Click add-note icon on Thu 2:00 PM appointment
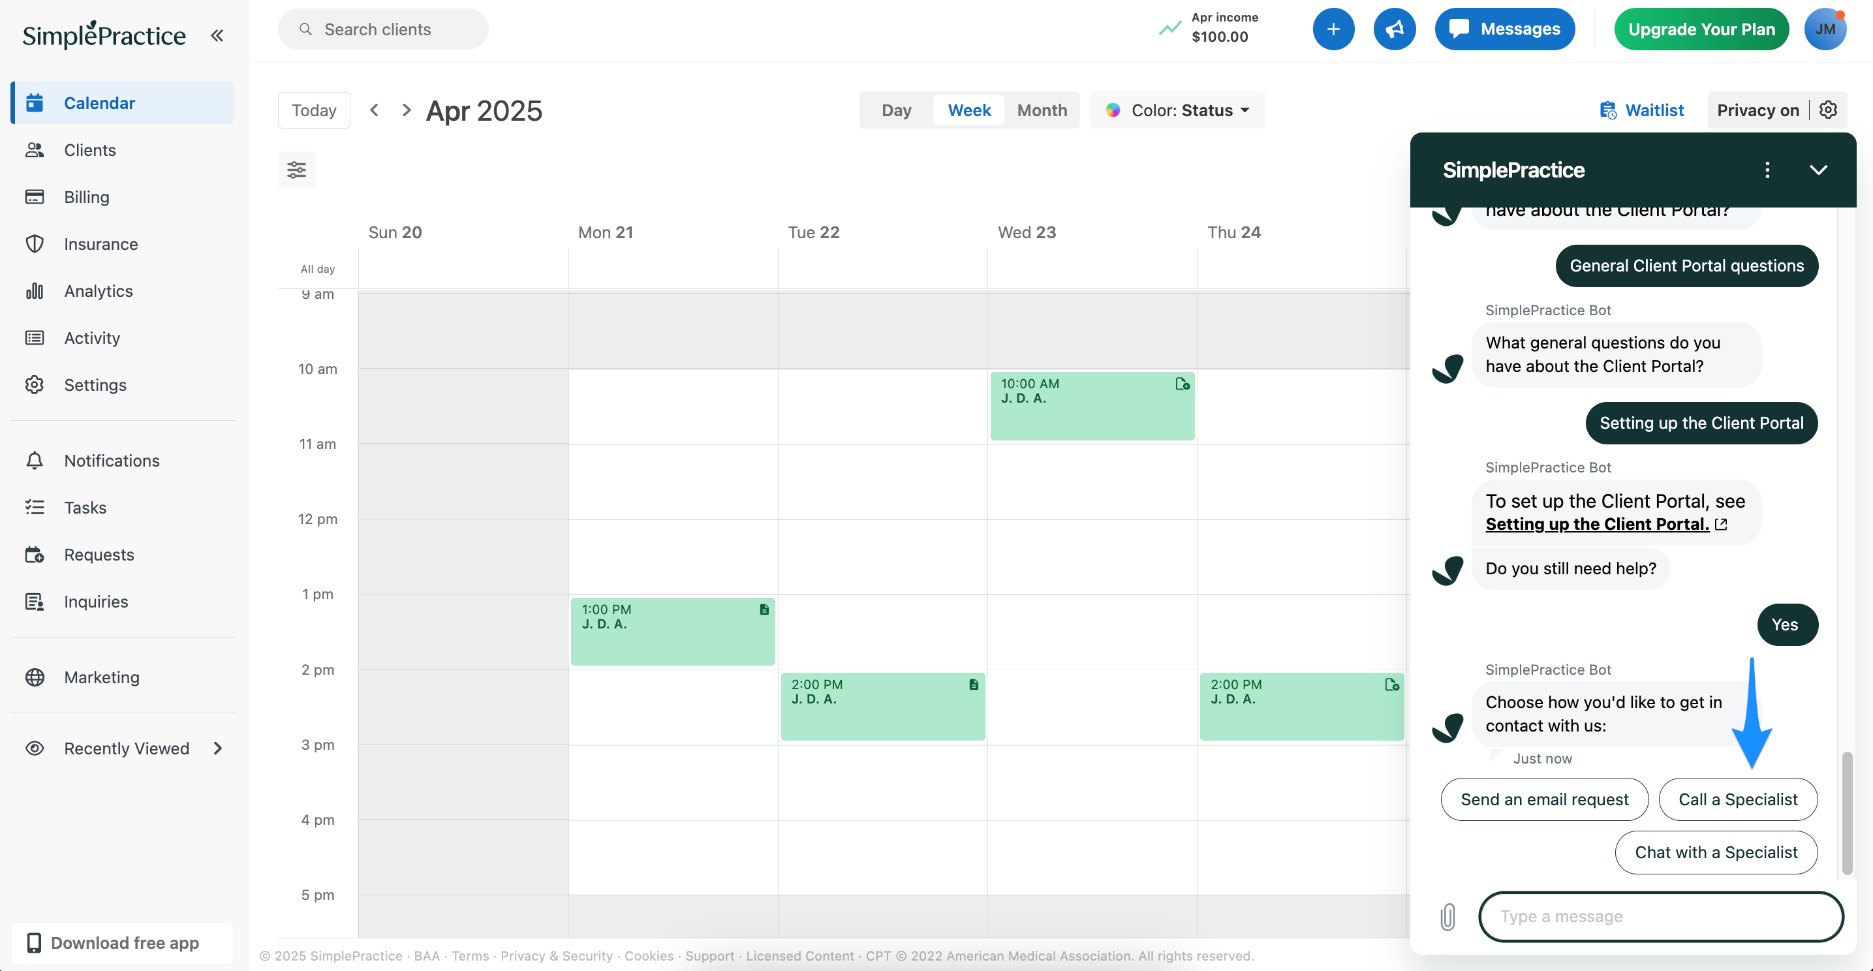1873x971 pixels. click(1391, 684)
